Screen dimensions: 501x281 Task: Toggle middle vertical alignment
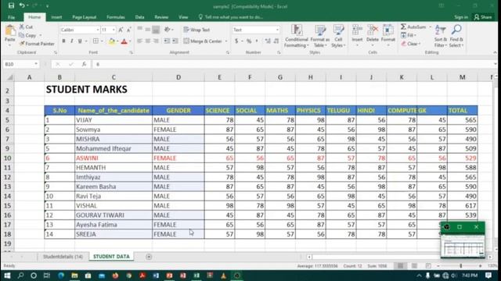tap(148, 30)
